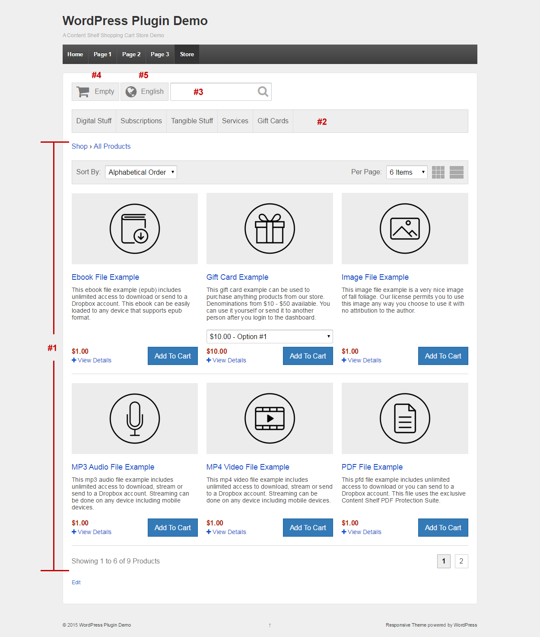
Task: Select the Gift Cards category tab
Action: click(x=273, y=121)
